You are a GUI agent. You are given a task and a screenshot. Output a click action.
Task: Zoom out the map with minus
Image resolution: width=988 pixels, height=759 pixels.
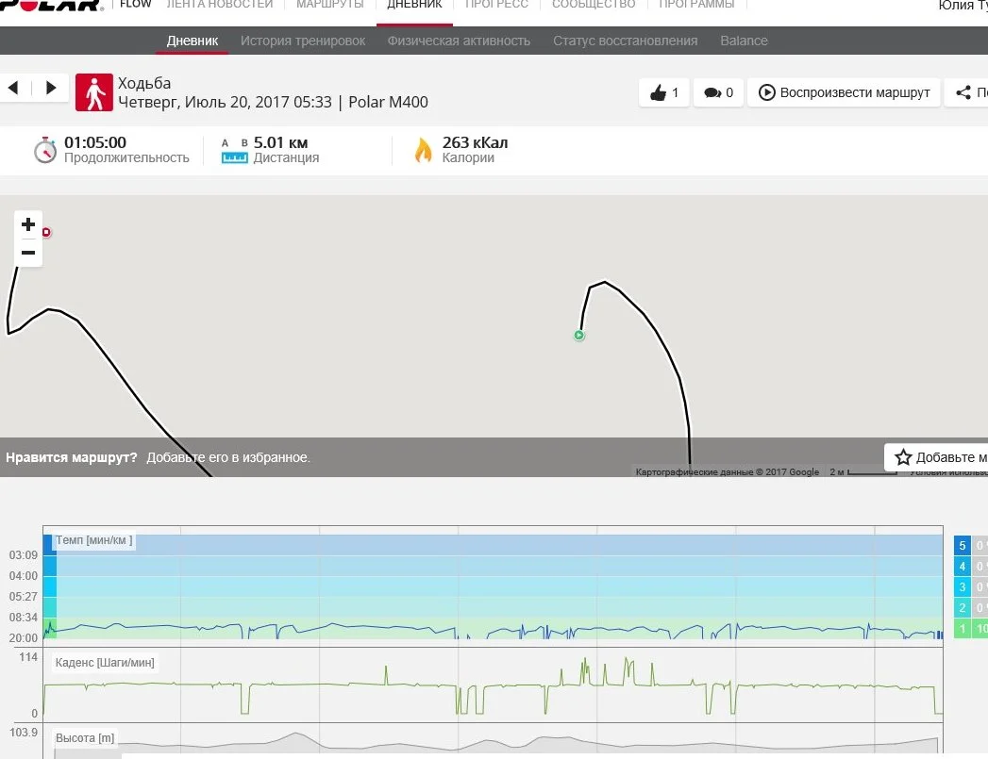tap(27, 253)
